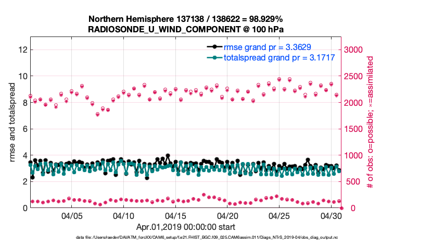Click the RADIOSONDE_U_WIND_COMPONENT @ 100 hPa subtitle

click(186, 29)
